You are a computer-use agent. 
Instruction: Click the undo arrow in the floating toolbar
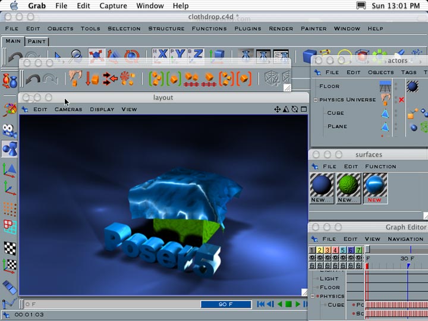[x=33, y=79]
